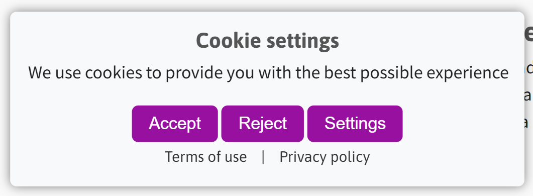This screenshot has height=196, width=533.
Task: Click the Reject button
Action: point(262,124)
